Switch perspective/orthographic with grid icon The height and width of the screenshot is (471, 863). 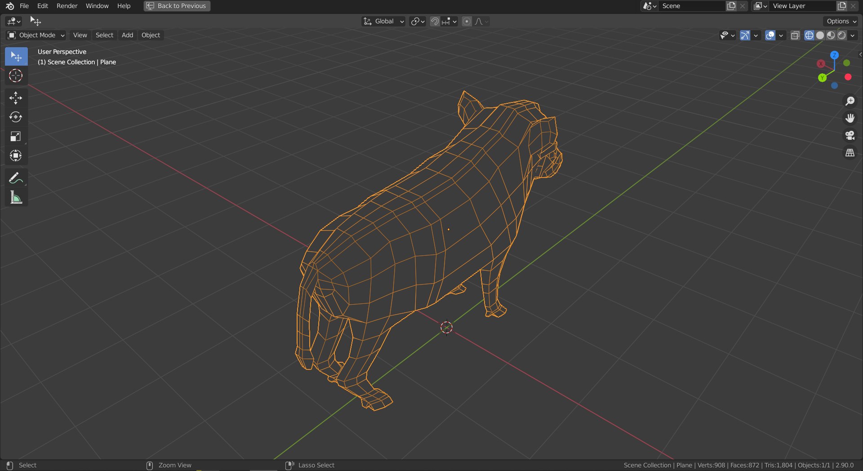[x=850, y=153]
